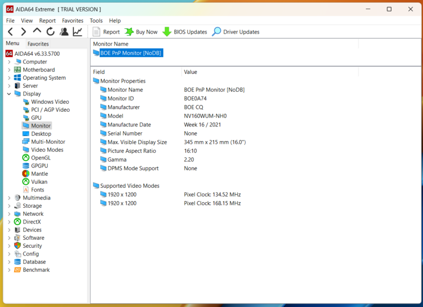
Task: Open the Report menu
Action: pyautogui.click(x=47, y=21)
